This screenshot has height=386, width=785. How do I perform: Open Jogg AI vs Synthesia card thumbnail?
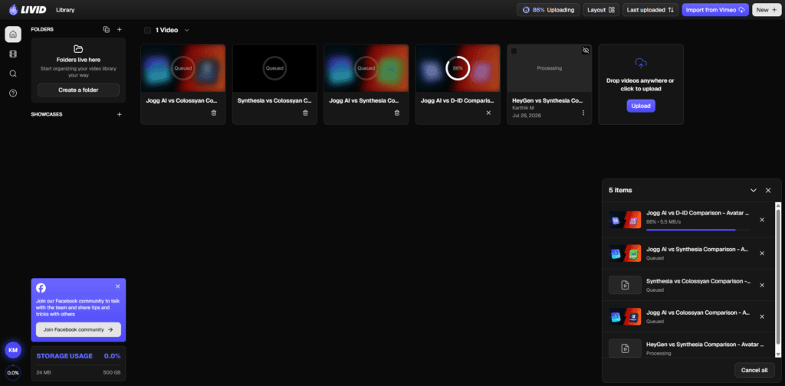pos(366,68)
